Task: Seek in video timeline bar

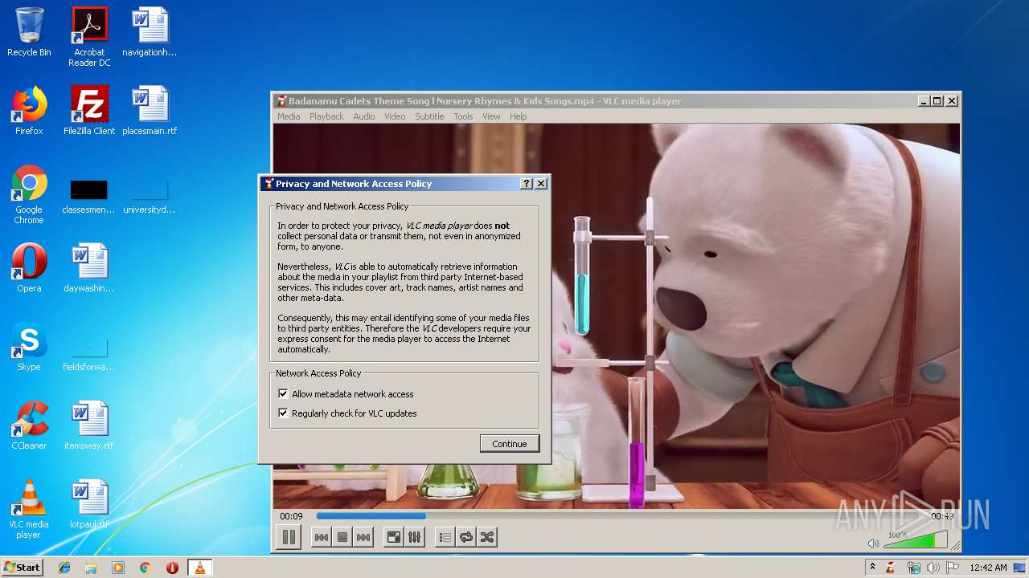Action: (619, 516)
